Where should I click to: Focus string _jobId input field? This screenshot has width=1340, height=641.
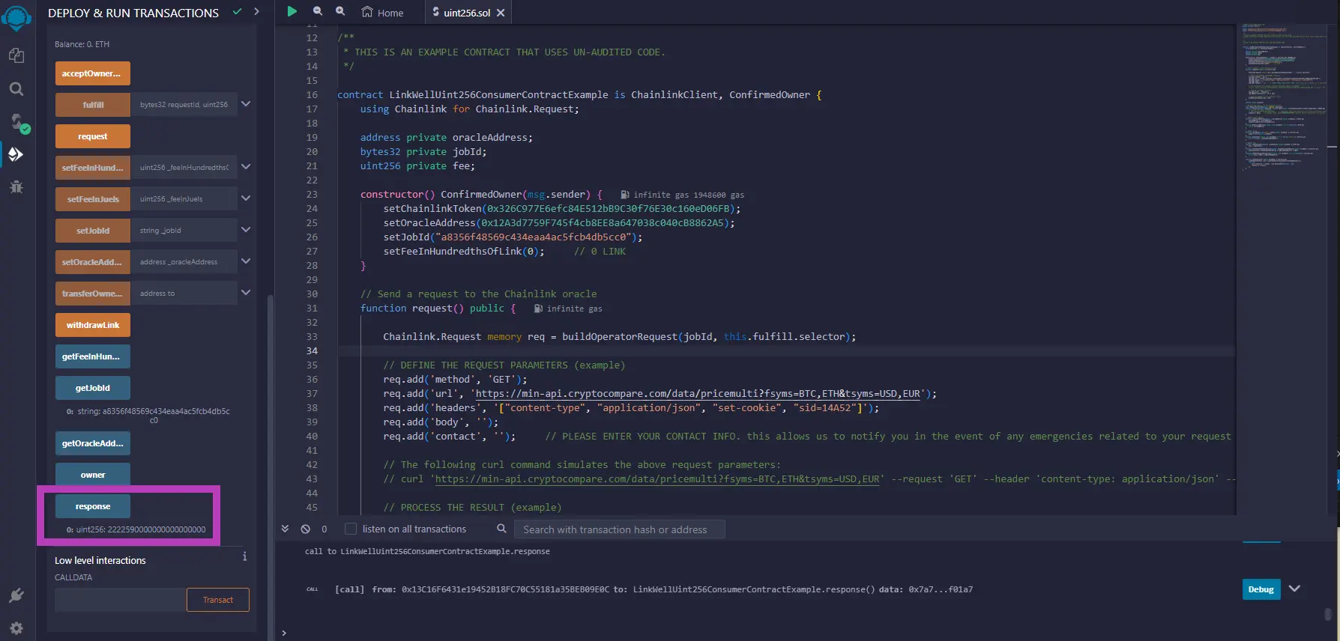click(x=184, y=231)
